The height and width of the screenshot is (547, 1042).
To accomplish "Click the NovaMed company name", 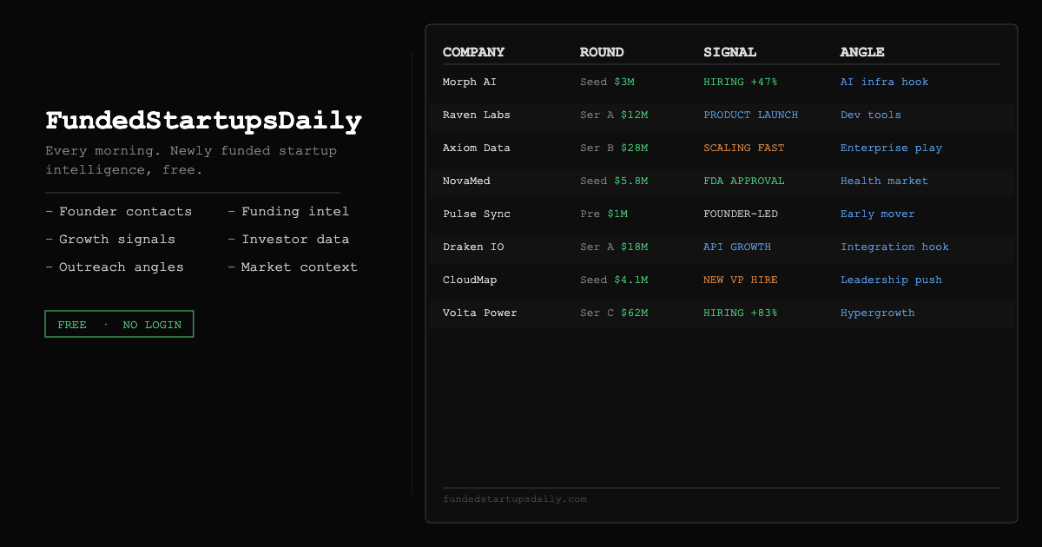I will coord(466,181).
